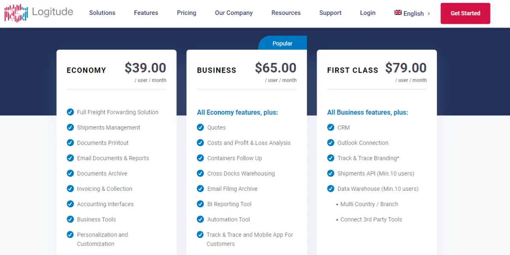Click checkmark icon beside BI Reporting Tool
510x255 pixels.
click(x=200, y=204)
